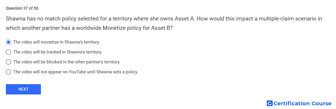Click the 'Question 37 of 50' label
The width and height of the screenshot is (336, 109).
pos(22,8)
